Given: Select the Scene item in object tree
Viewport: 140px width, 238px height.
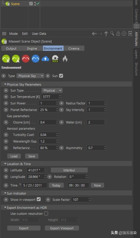Looking at the screenshot, I should [x=15, y=4].
